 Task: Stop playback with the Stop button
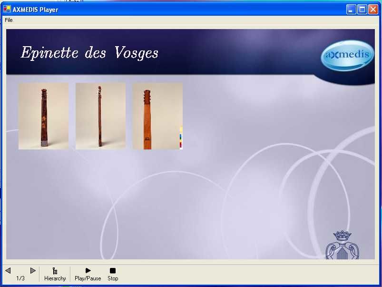[x=113, y=274]
